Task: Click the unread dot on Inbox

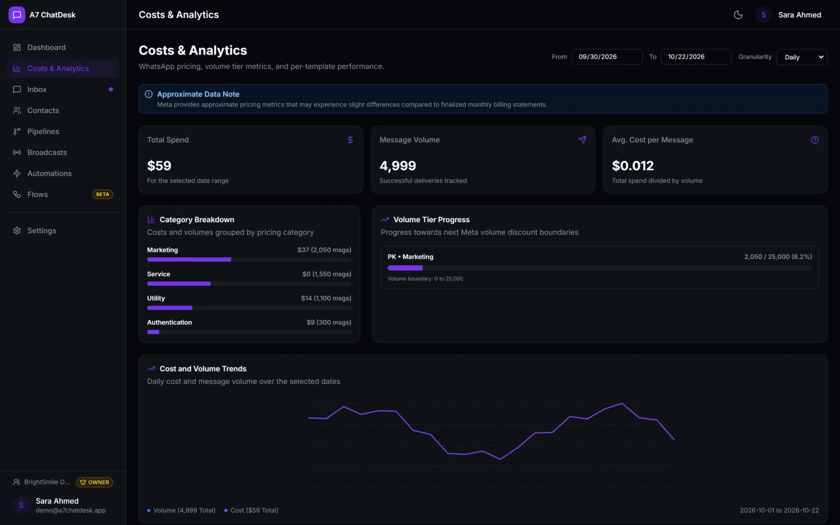Action: pos(111,89)
